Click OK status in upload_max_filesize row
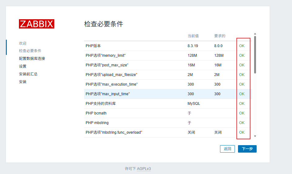This screenshot has height=174, width=292. 242,75
